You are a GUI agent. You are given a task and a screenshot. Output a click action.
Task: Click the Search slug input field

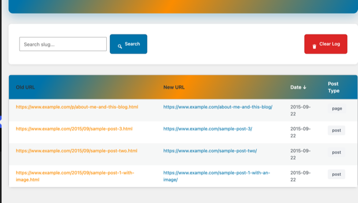tap(63, 44)
